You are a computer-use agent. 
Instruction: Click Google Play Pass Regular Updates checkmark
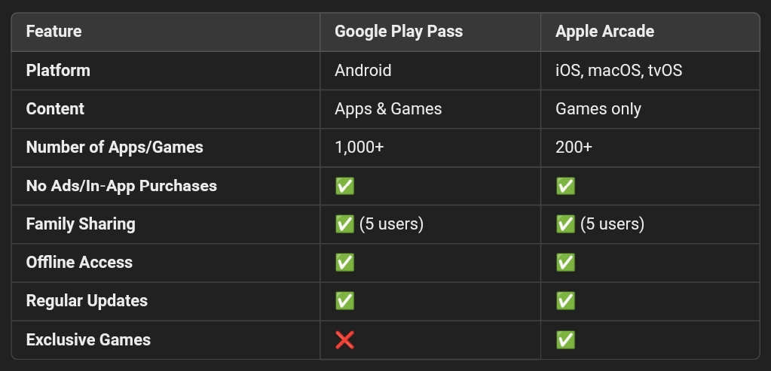click(x=344, y=301)
